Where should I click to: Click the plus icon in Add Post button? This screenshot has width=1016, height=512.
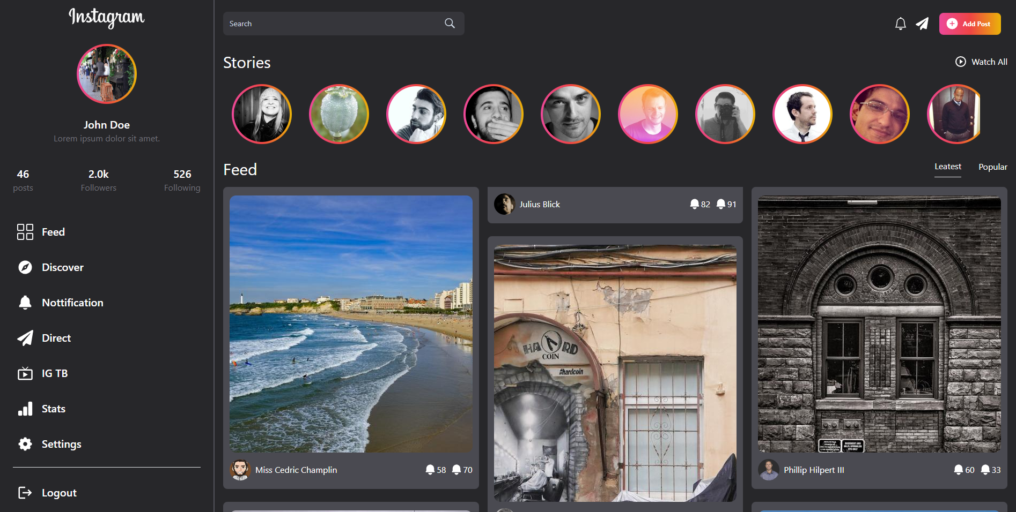[952, 24]
